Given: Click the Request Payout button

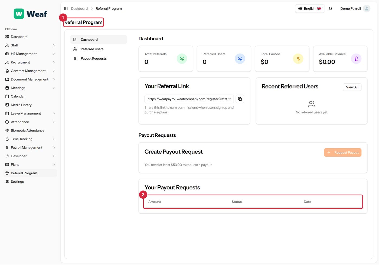Looking at the screenshot, I should pos(342,152).
